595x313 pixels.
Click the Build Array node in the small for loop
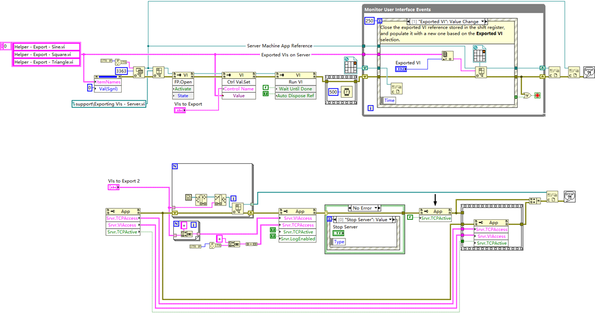(x=186, y=234)
